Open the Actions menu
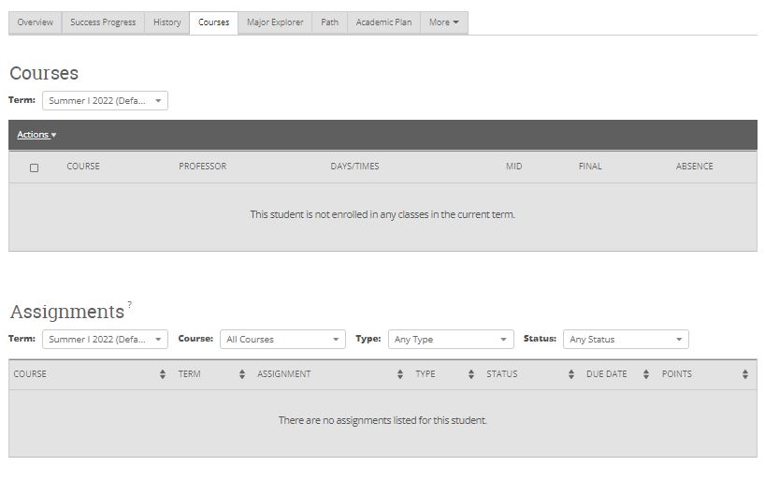 pos(36,135)
